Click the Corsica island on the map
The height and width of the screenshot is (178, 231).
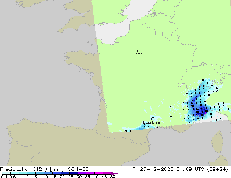tap(217, 142)
